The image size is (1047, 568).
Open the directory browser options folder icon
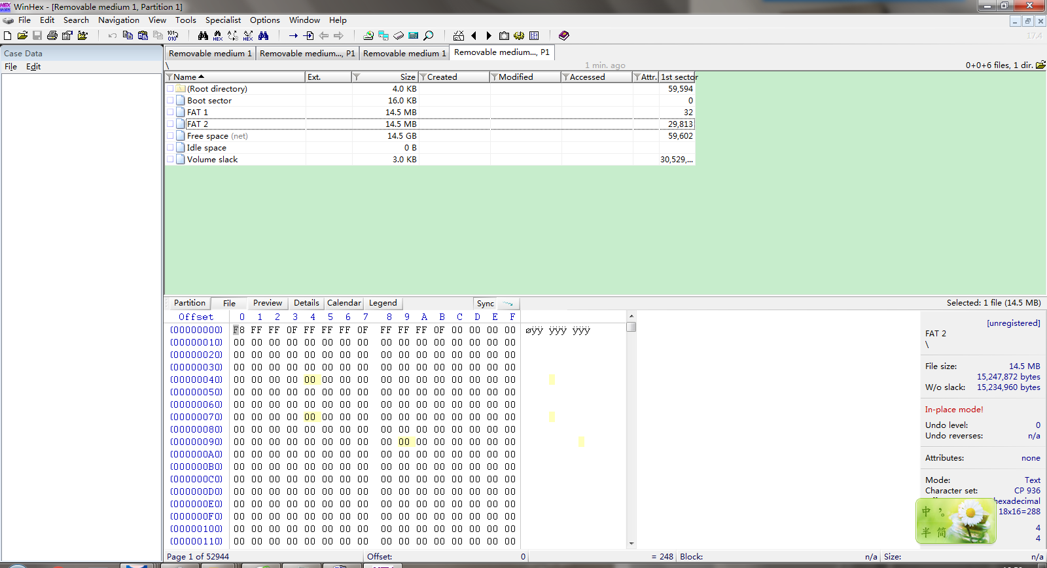point(1040,65)
